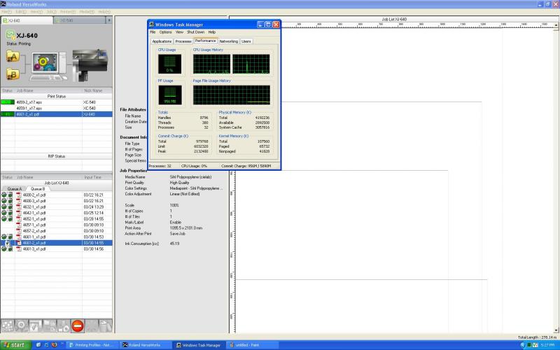Switch to the XC-540 printer tab

[80, 20]
